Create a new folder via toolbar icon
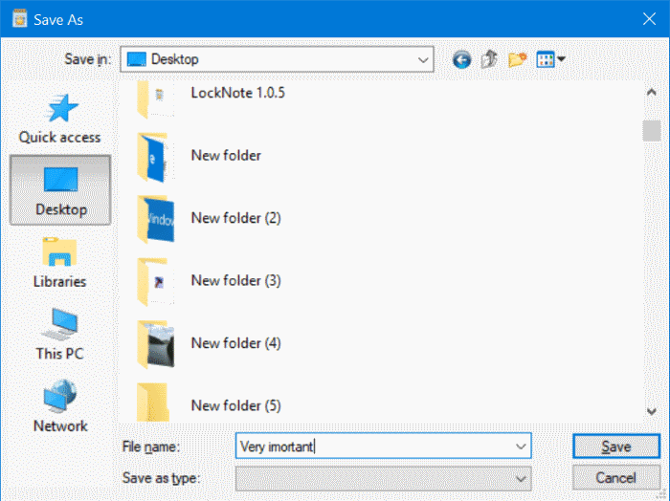 517,59
